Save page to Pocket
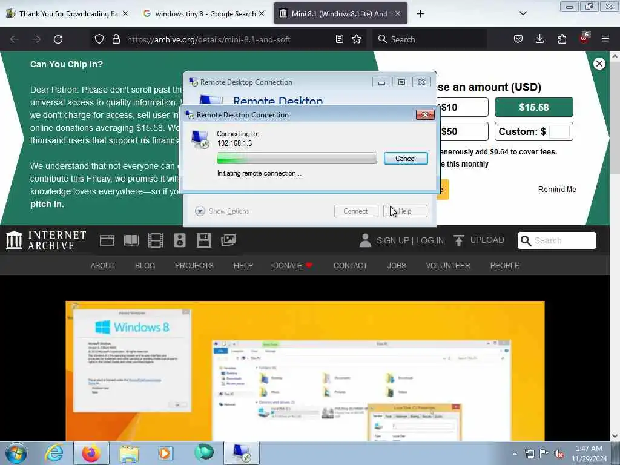The width and height of the screenshot is (620, 465). tap(518, 39)
